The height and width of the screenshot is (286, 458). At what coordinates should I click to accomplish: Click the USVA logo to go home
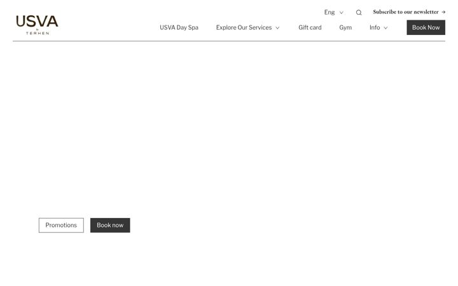pyautogui.click(x=37, y=25)
